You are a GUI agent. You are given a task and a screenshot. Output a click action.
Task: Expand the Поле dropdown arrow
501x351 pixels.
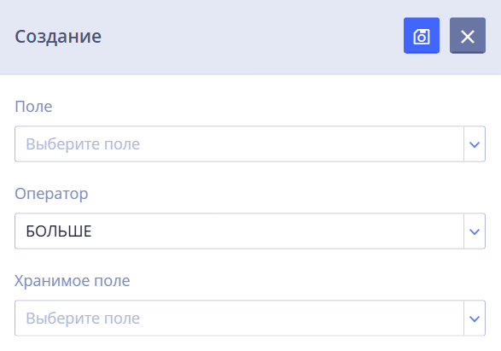475,144
